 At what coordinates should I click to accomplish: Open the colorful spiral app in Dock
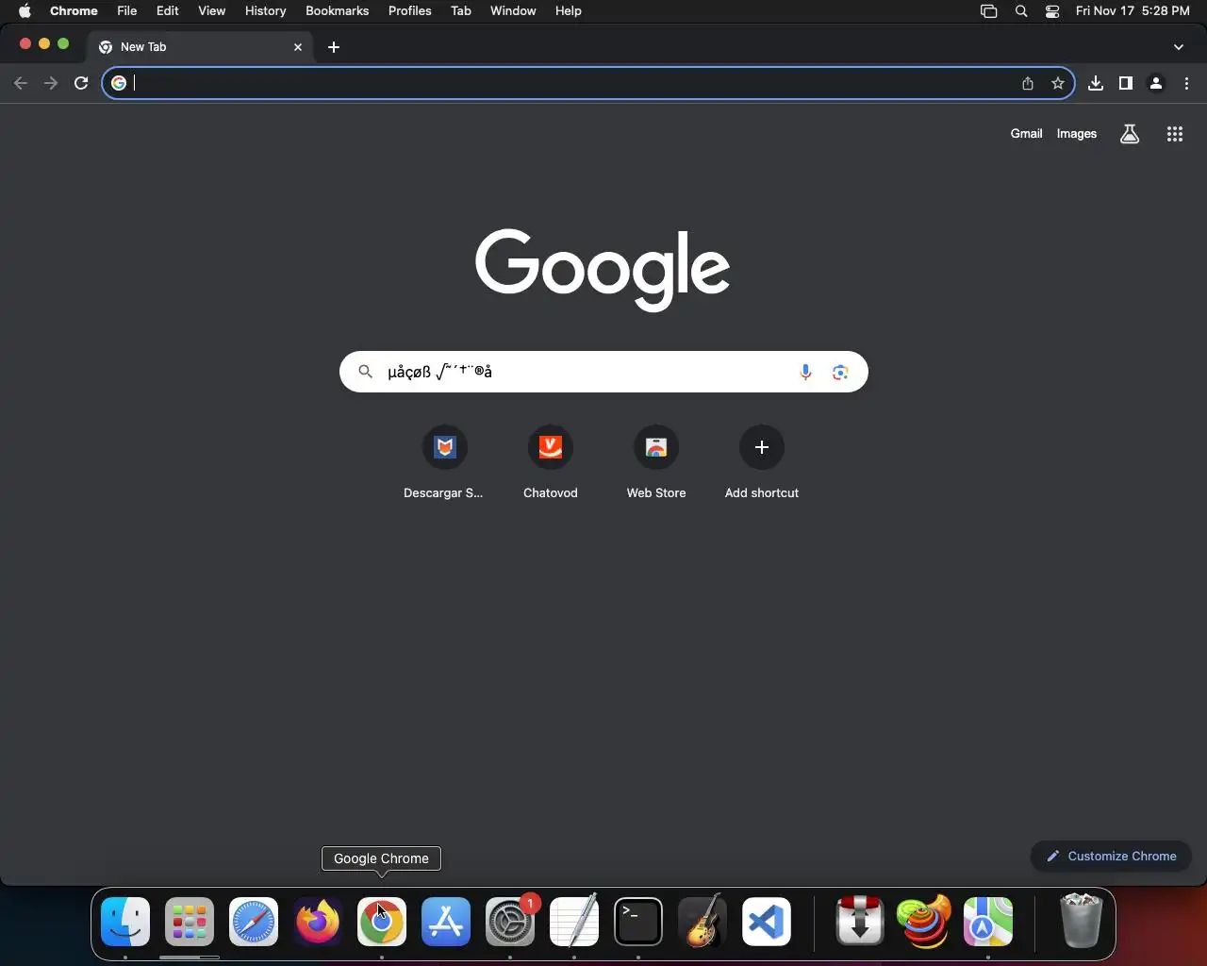pos(924,922)
